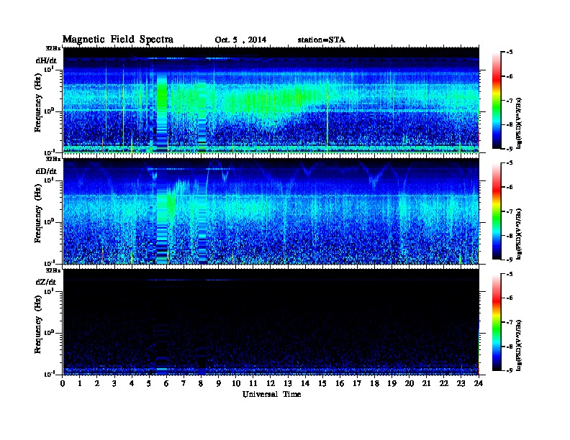Click hour 12 tick label on the Universal Time axis
Image resolution: width=570 pixels, height=440 pixels.
pyautogui.click(x=271, y=384)
